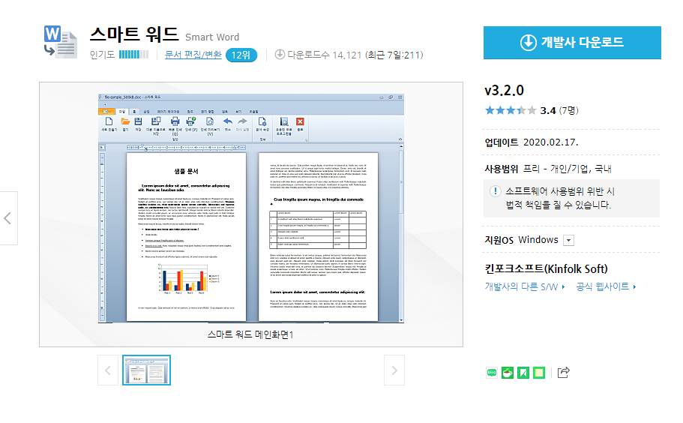683x423 pixels.
Task: Click the blue 인기도 popularity bar
Action: pyautogui.click(x=133, y=55)
